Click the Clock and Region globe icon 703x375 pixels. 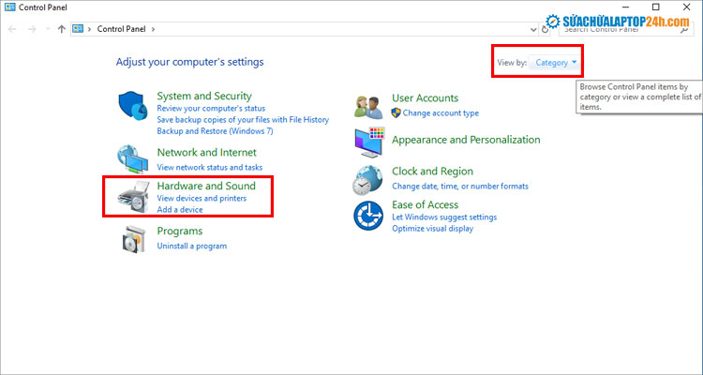[x=368, y=178]
